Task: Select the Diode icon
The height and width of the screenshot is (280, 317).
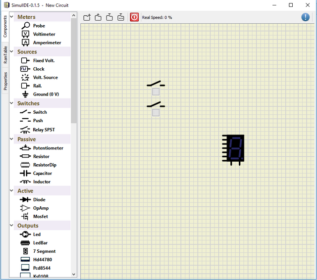Action: pos(25,199)
